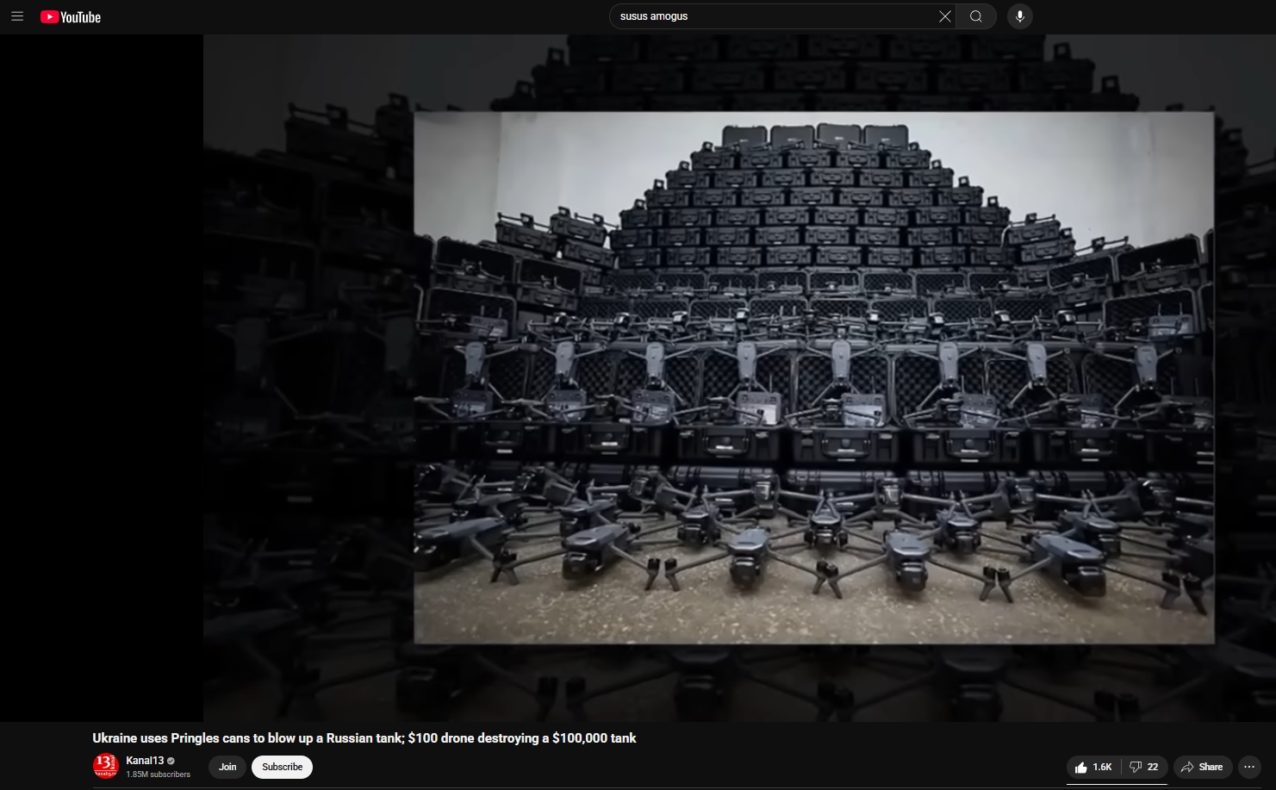Open more actions ellipsis menu
The width and height of the screenshot is (1276, 790).
(x=1249, y=767)
